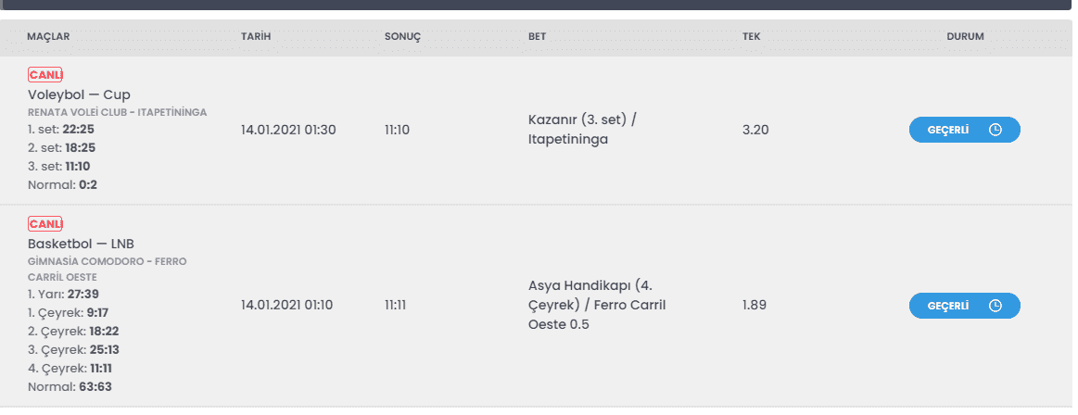The height and width of the screenshot is (415, 1078).
Task: Click the CANLI badge above Voleybol — Cup
Action: tap(45, 75)
